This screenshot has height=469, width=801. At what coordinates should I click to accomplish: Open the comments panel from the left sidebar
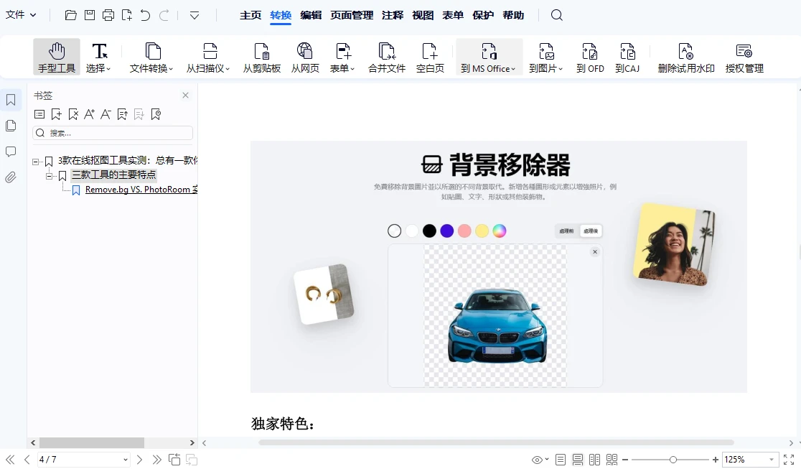pos(11,152)
